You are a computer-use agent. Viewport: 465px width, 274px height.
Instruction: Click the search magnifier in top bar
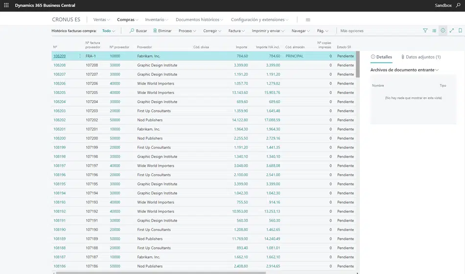click(x=458, y=5)
